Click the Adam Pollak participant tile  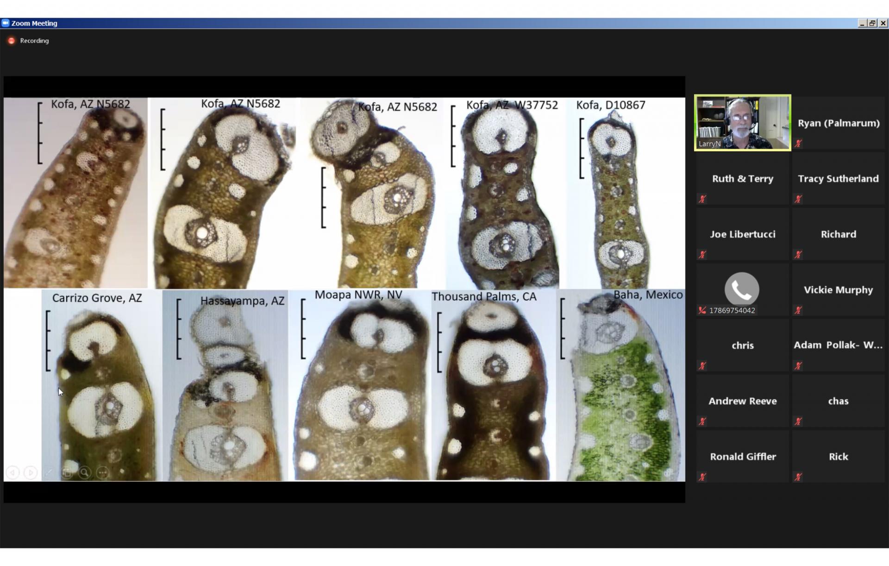[838, 345]
